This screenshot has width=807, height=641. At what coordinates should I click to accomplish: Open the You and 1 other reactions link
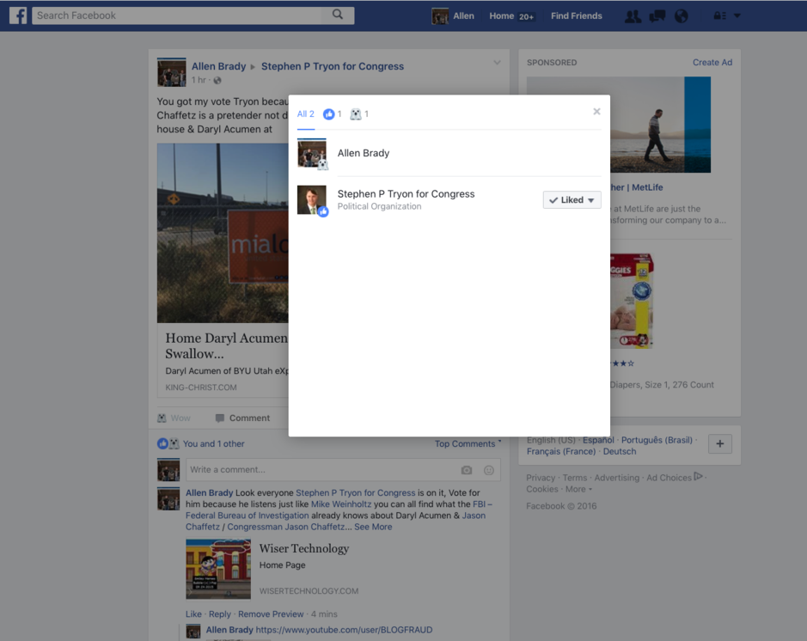click(x=214, y=443)
